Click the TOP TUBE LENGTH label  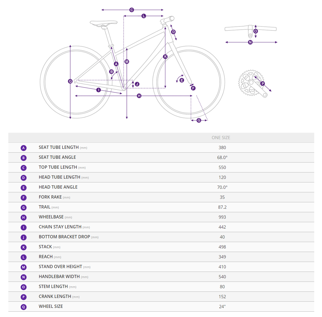[x=58, y=167]
